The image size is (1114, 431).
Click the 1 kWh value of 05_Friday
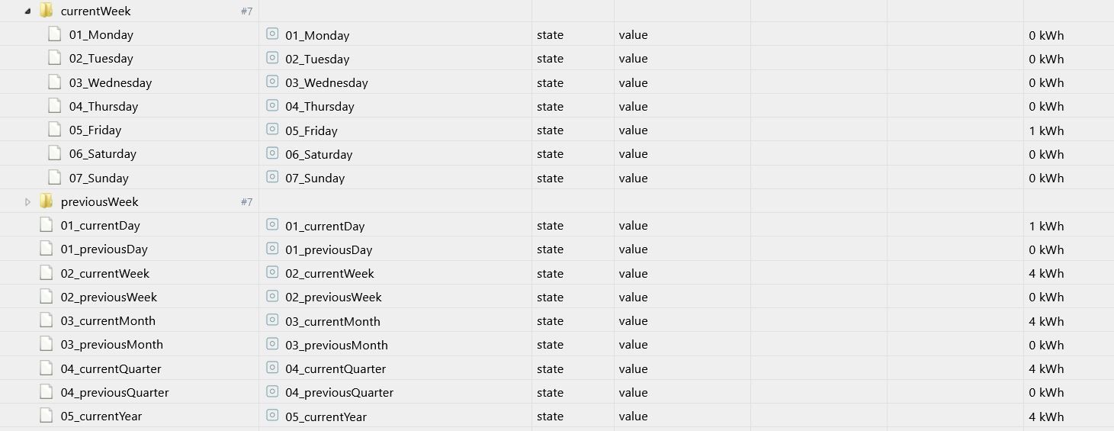[x=1046, y=130]
